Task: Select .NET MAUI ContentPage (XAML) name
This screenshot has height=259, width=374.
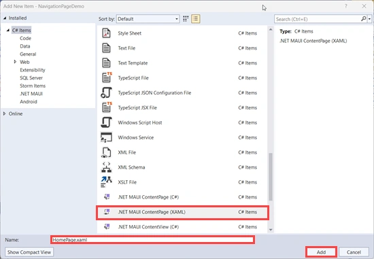Action: click(152, 212)
